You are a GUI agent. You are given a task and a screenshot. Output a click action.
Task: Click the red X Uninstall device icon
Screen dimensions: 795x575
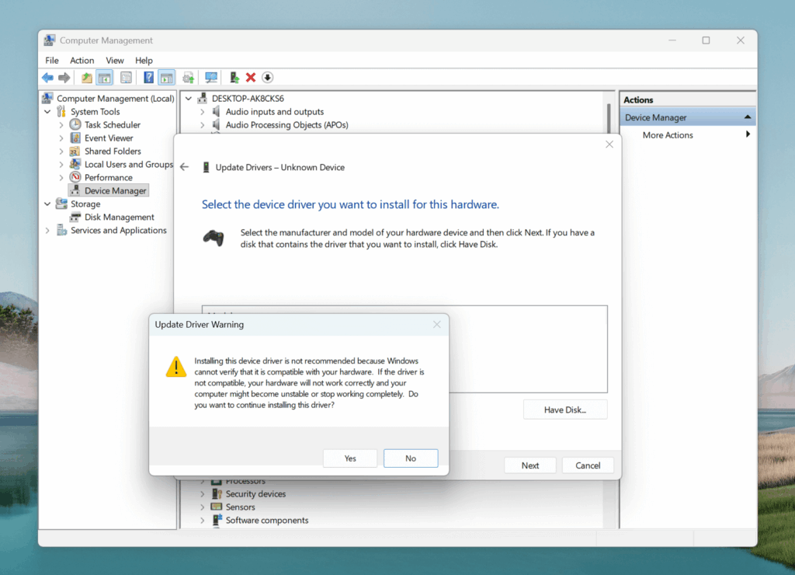point(251,78)
